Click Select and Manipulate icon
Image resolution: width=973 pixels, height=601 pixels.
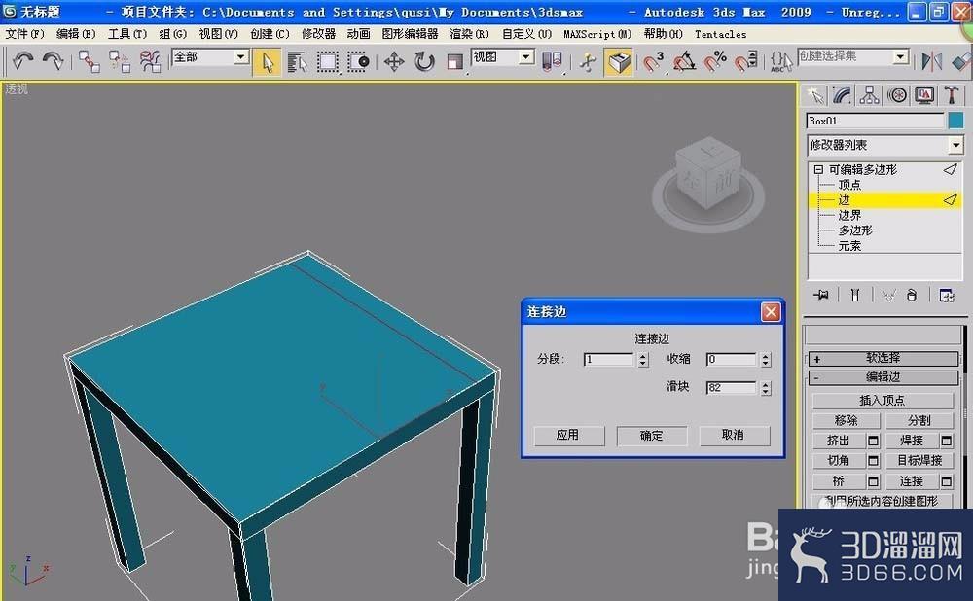point(587,62)
